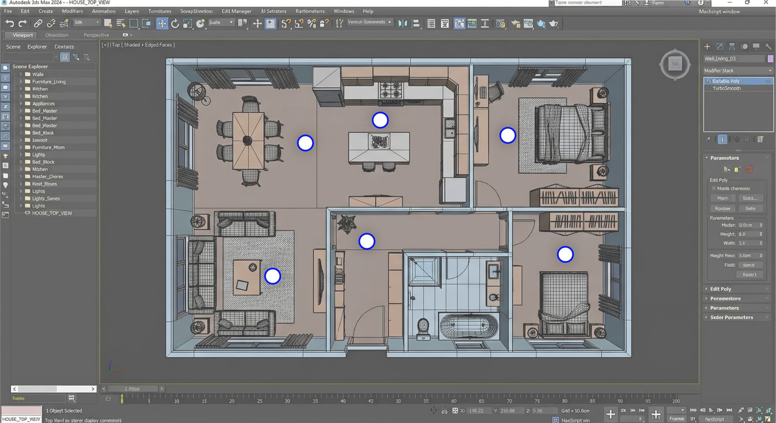Image resolution: width=776 pixels, height=423 pixels.
Task: Click the teapot Render icon
Action: coord(554,24)
